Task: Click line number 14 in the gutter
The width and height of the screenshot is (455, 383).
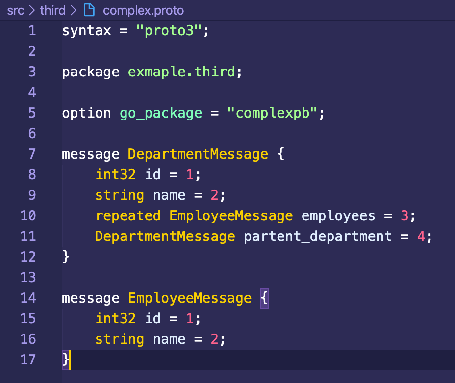Action: pos(28,298)
